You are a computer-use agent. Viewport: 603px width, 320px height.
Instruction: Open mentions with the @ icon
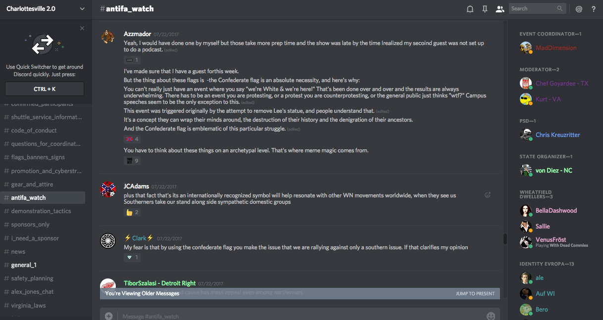click(579, 9)
